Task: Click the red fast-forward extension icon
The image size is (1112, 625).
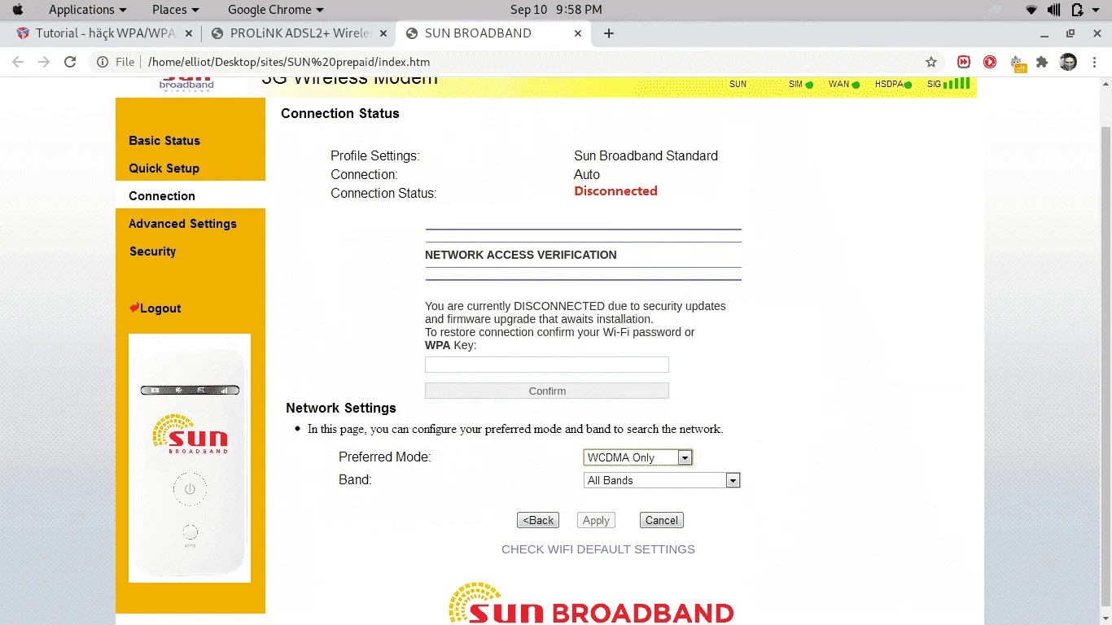Action: 964,62
